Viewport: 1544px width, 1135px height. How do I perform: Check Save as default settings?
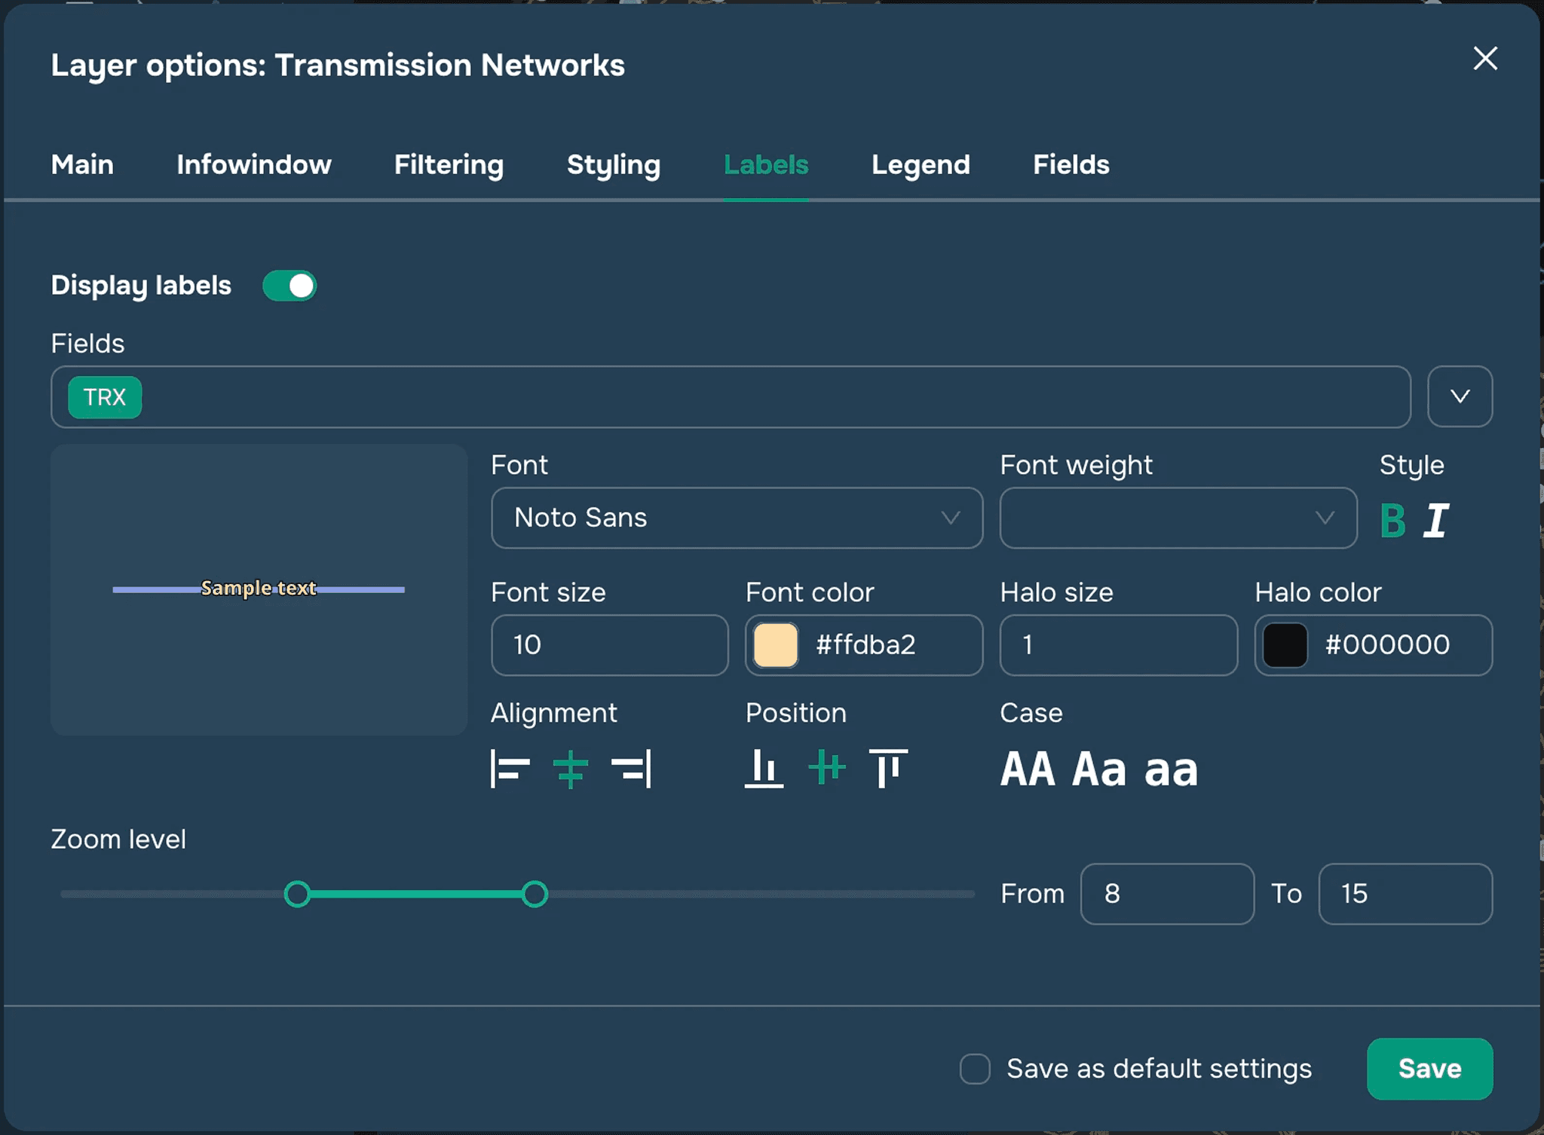975,1069
